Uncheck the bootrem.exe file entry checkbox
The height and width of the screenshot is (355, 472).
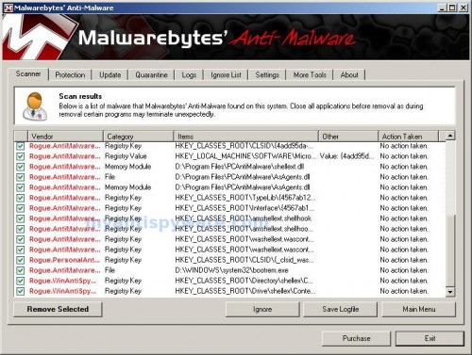(21, 270)
